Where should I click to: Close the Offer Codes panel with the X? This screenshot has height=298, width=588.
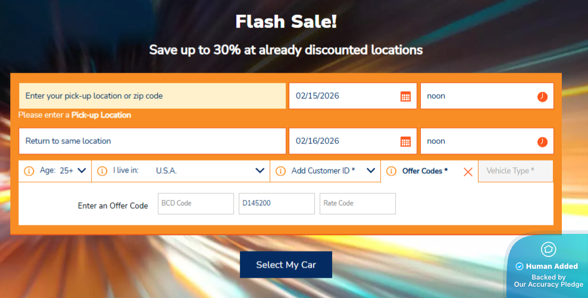pyautogui.click(x=468, y=171)
